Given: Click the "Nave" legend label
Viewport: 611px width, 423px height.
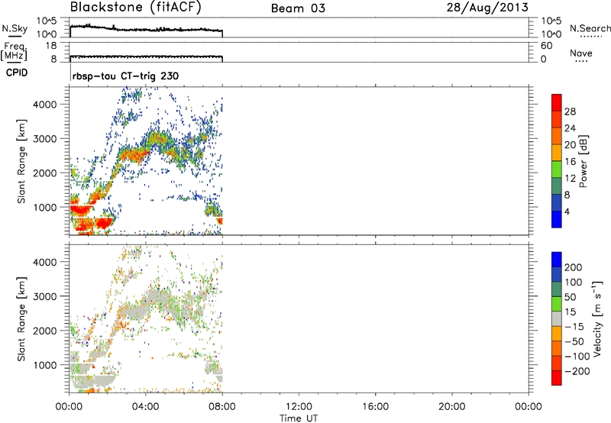Looking at the screenshot, I should point(581,53).
